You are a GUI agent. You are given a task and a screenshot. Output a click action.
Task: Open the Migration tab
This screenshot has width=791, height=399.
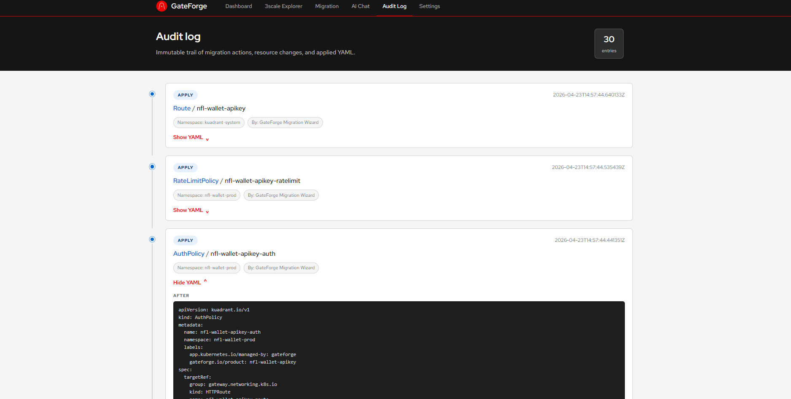point(327,6)
